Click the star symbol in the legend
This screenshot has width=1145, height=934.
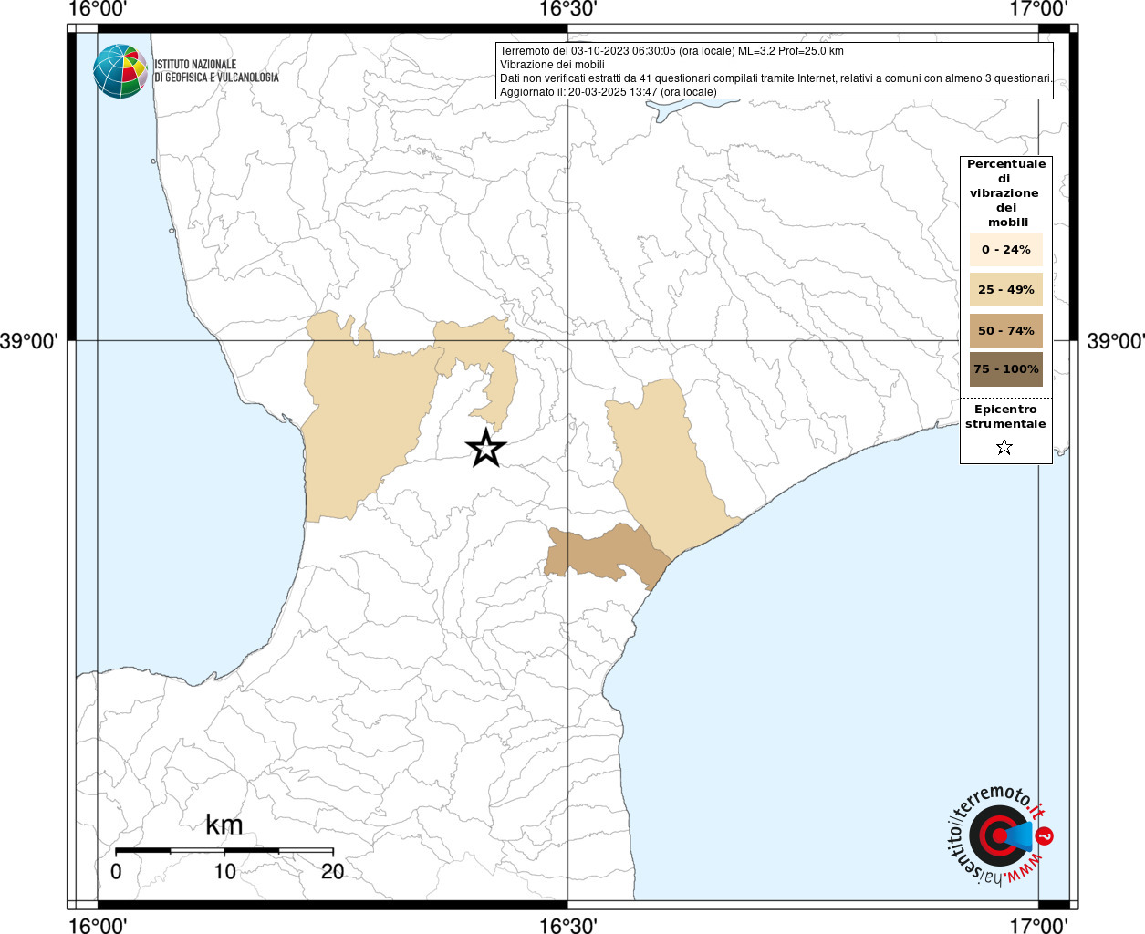1004,447
